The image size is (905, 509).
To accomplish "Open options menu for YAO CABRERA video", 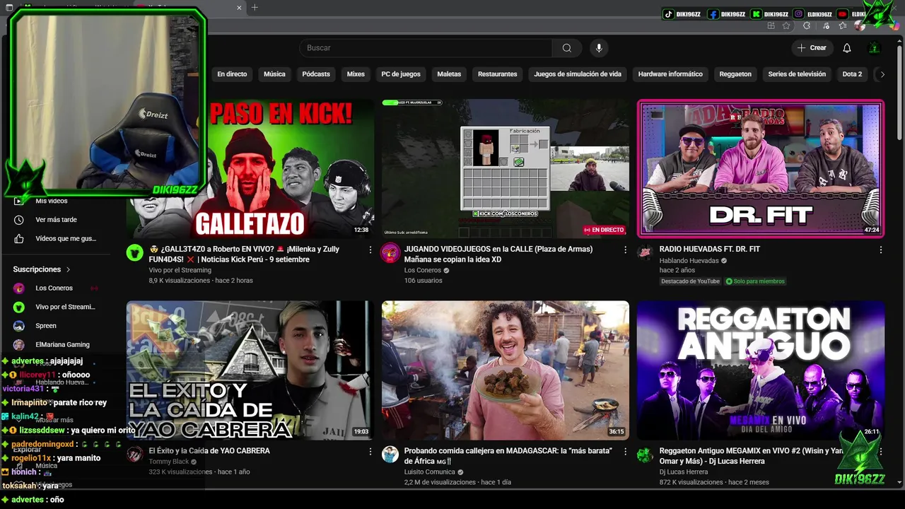I will [370, 451].
